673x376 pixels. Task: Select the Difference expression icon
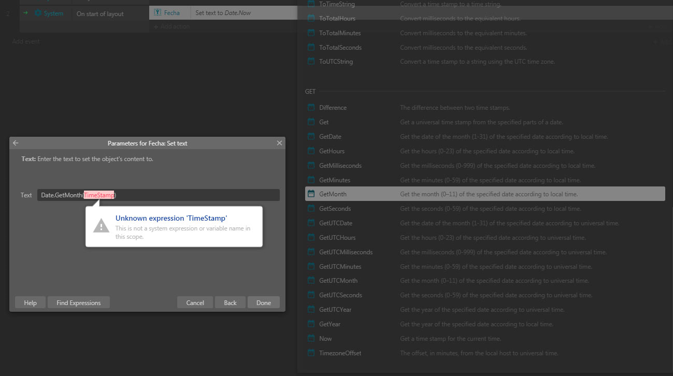point(311,108)
